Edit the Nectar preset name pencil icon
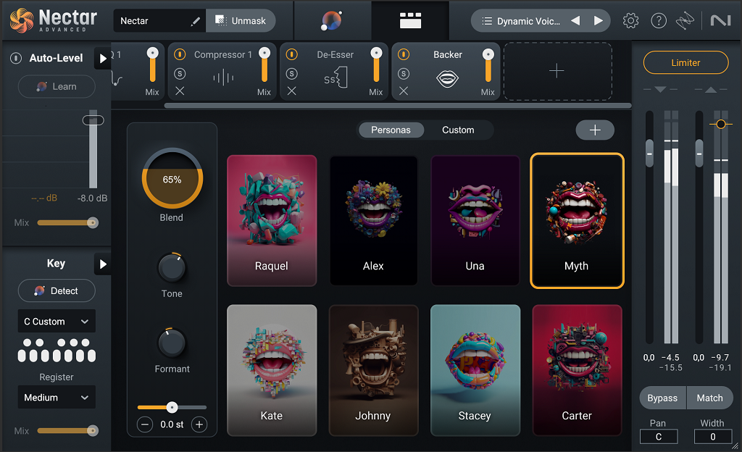The image size is (742, 452). coord(195,21)
